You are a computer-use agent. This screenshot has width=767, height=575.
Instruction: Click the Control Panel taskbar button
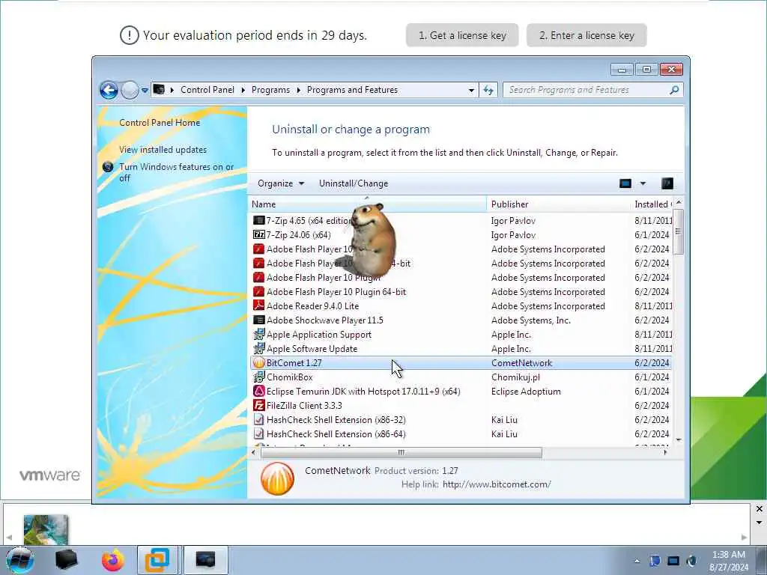pyautogui.click(x=205, y=560)
